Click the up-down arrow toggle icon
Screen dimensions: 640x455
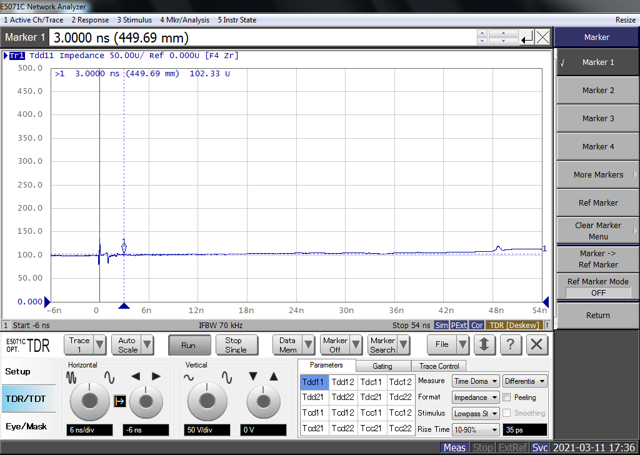click(x=484, y=344)
